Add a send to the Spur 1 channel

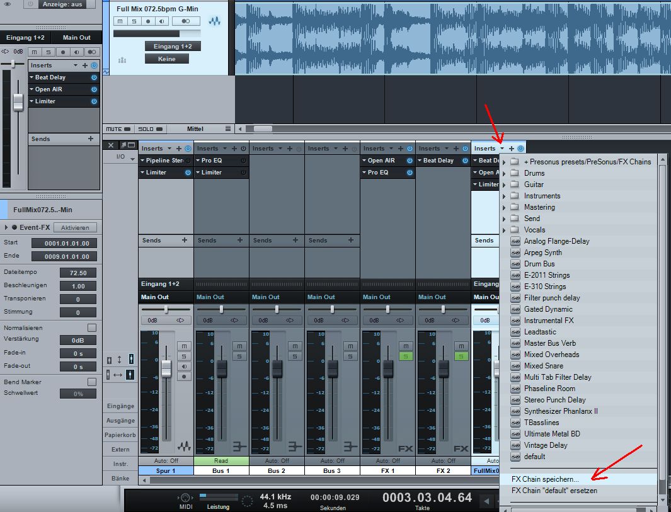[185, 241]
